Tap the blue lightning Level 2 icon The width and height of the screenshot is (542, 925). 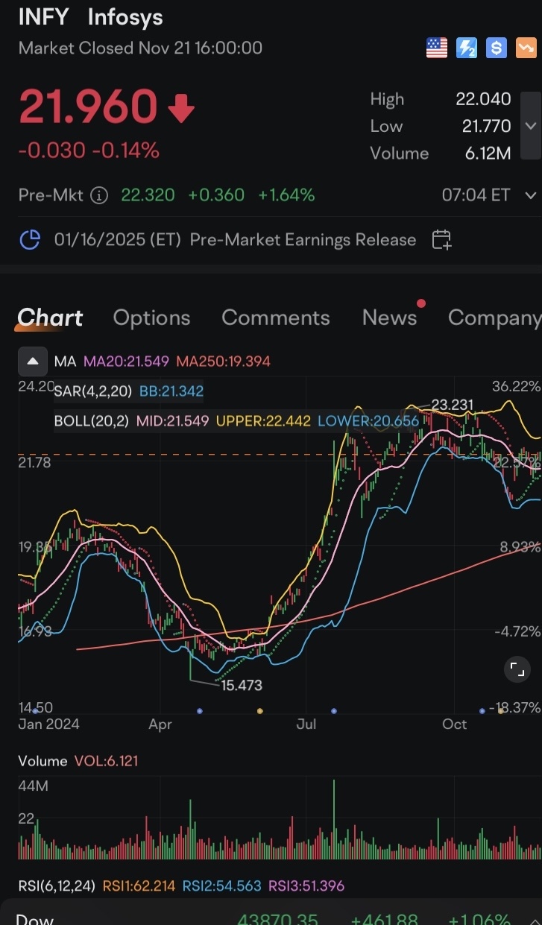tap(467, 48)
